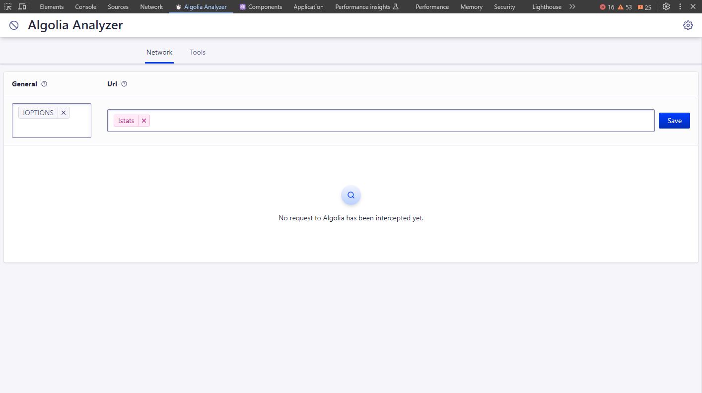Activate the inspect element picker icon
702x393 pixels.
click(x=8, y=6)
